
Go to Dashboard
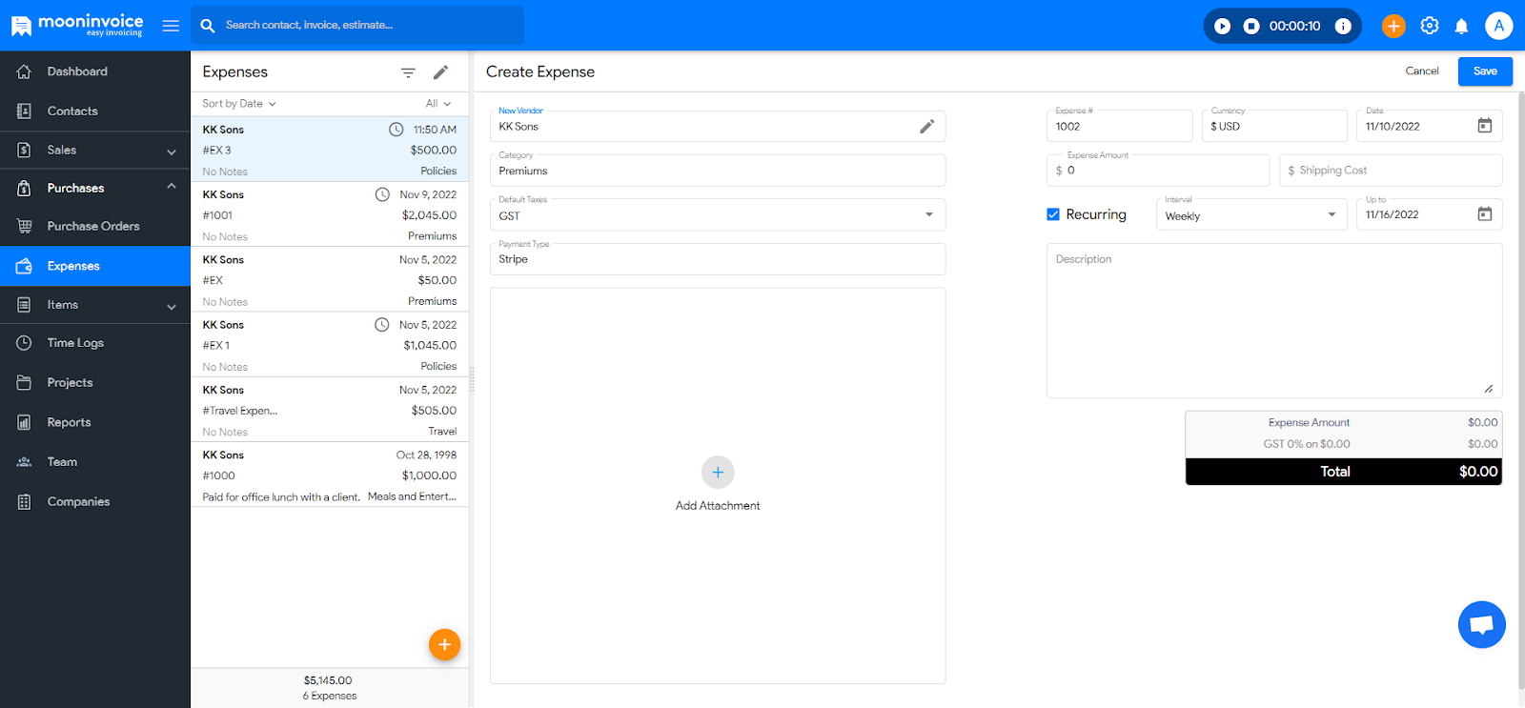[95, 71]
